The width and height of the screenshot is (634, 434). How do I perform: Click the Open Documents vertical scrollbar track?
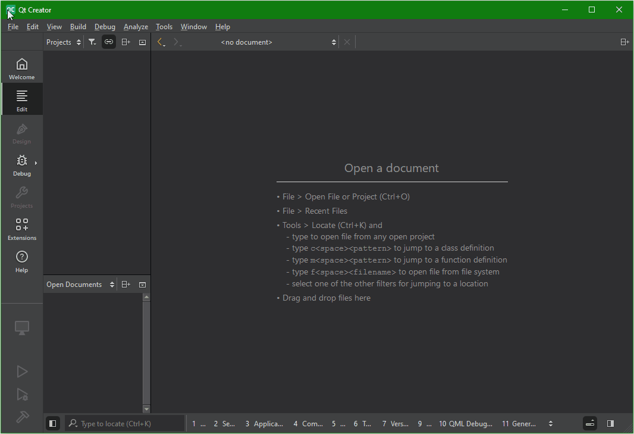click(146, 353)
